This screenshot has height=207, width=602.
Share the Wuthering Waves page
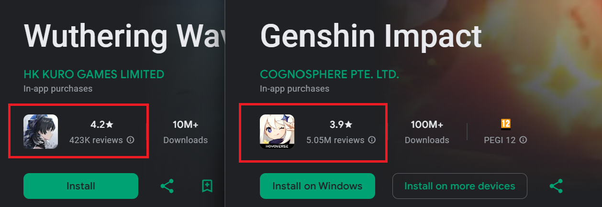(167, 186)
